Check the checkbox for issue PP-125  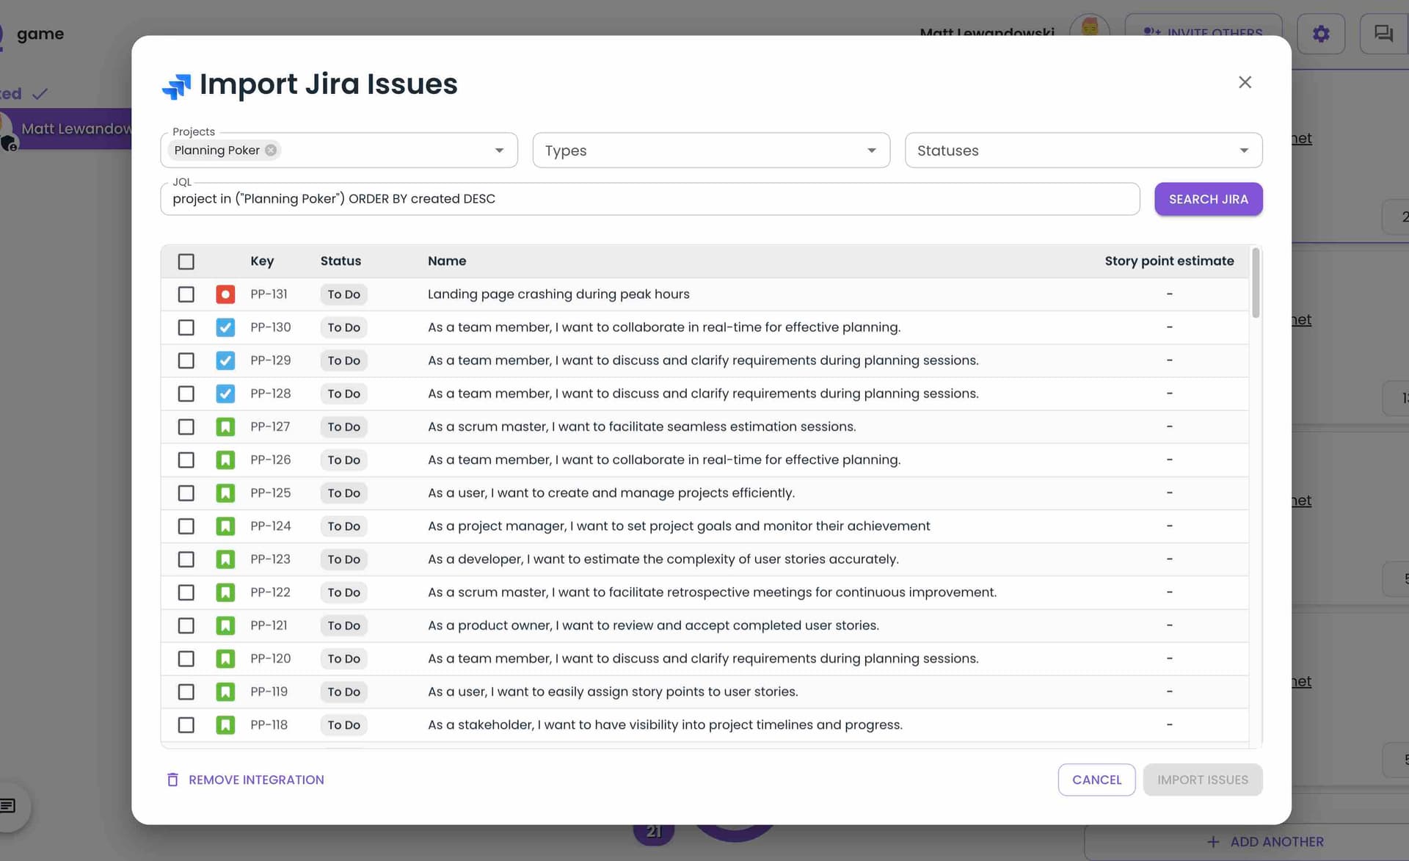(186, 493)
